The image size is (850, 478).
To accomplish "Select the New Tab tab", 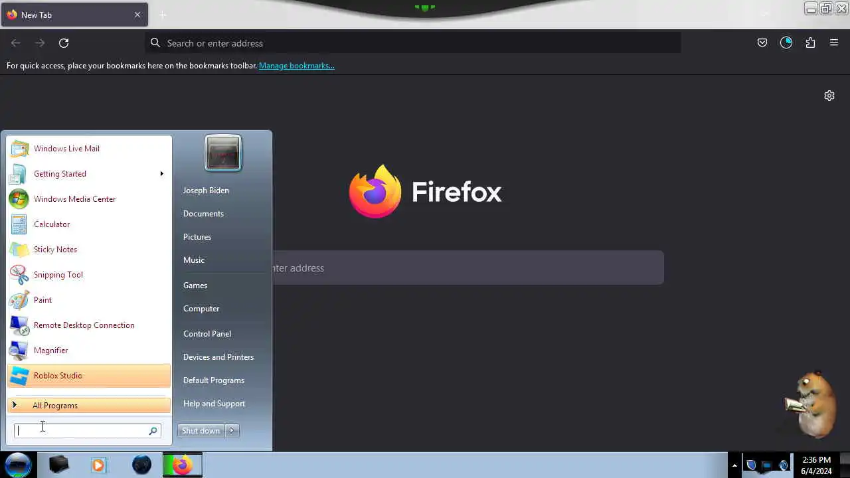I will 74,15.
